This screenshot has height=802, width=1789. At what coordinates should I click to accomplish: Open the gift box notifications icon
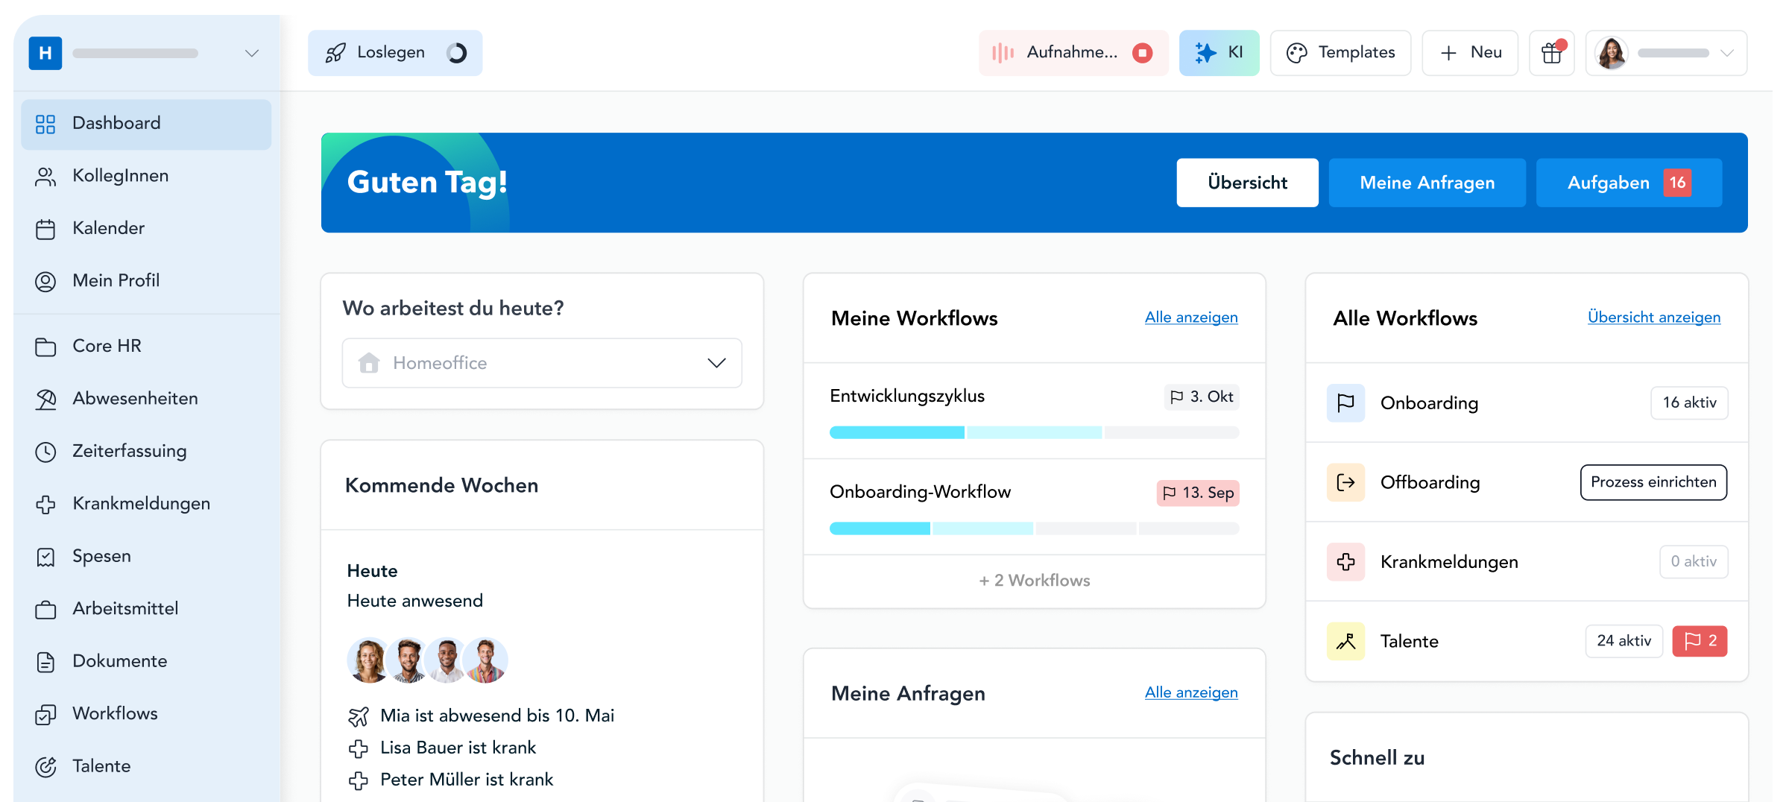[1552, 53]
